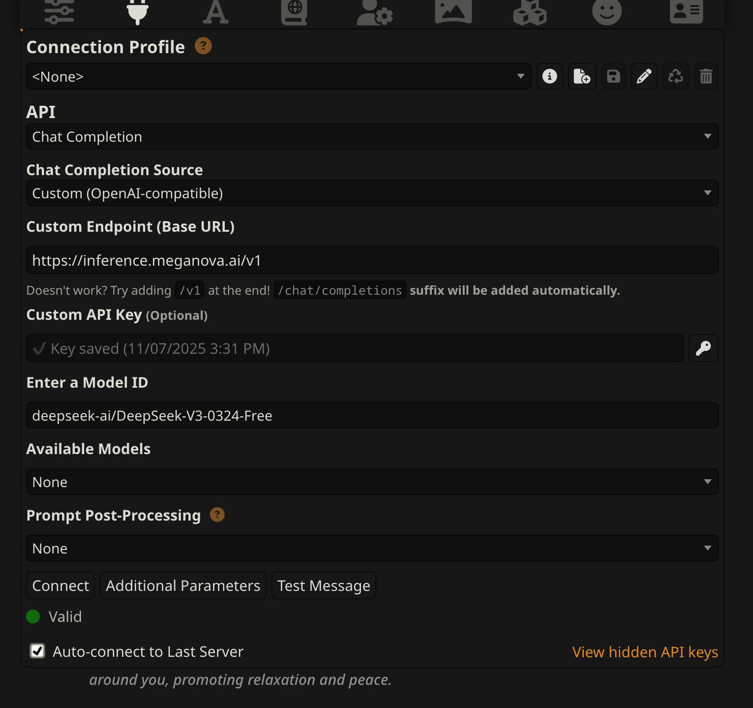
Task: Open the World Info book icon
Action: point(294,12)
